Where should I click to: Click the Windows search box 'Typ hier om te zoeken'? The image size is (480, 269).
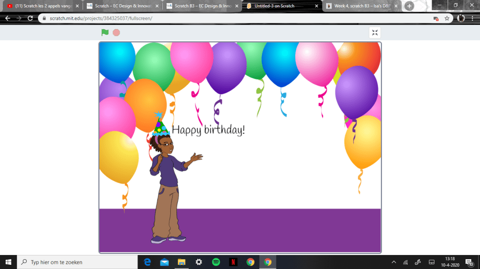(x=77, y=262)
